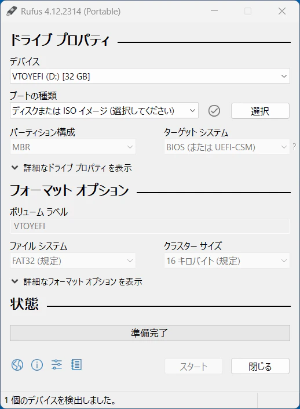This screenshot has width=300, height=409.
Task: Click the 閉じる button
Action: click(x=260, y=366)
